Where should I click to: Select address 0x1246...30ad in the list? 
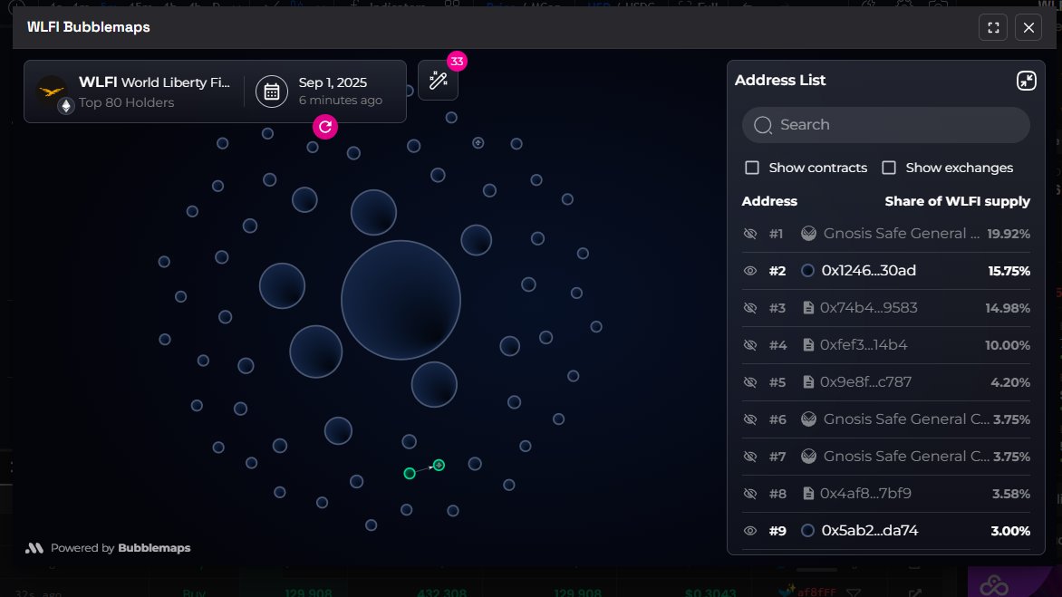point(868,271)
